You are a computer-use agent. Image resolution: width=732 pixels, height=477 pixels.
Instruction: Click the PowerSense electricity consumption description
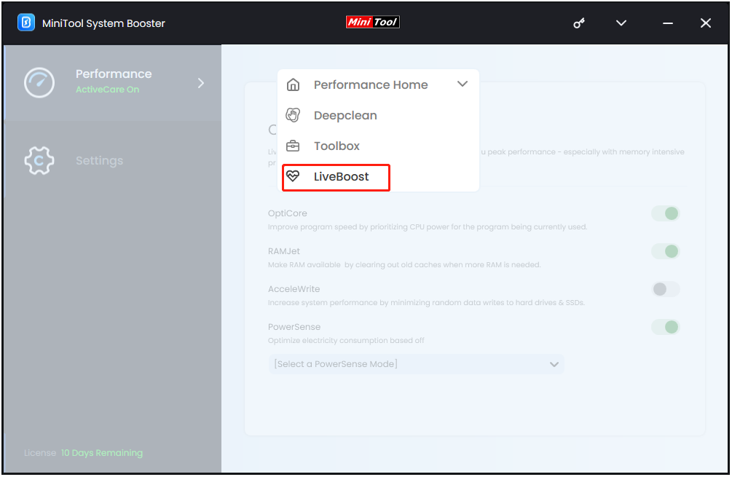[x=346, y=340]
